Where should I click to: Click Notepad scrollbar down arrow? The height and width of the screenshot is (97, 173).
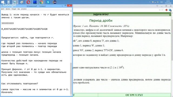point(71,95)
